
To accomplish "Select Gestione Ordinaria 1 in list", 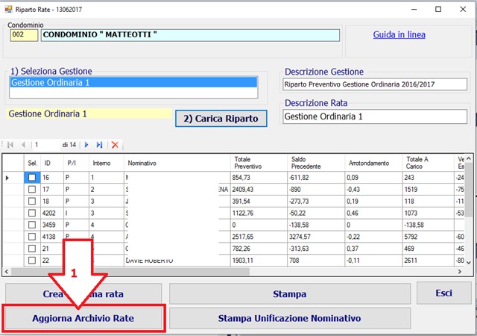I will click(x=133, y=83).
